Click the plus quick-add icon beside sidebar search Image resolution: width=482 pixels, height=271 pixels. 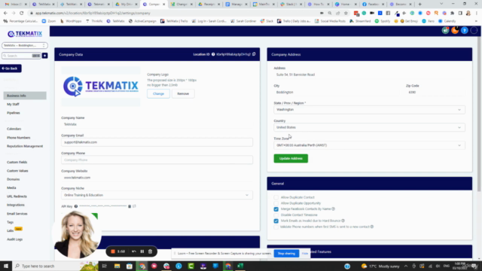click(x=45, y=56)
